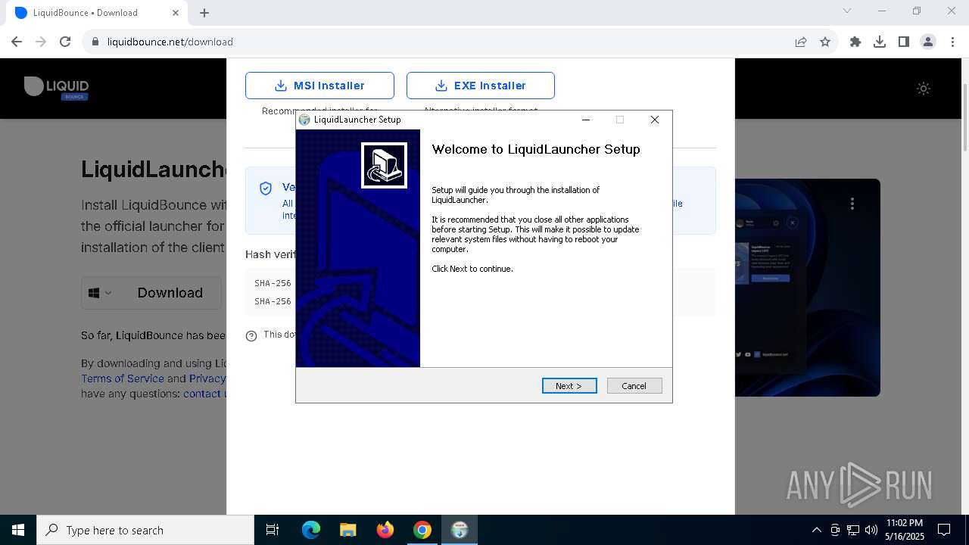
Task: Close the LiquidLauncher Setup dialog
Action: tap(655, 120)
